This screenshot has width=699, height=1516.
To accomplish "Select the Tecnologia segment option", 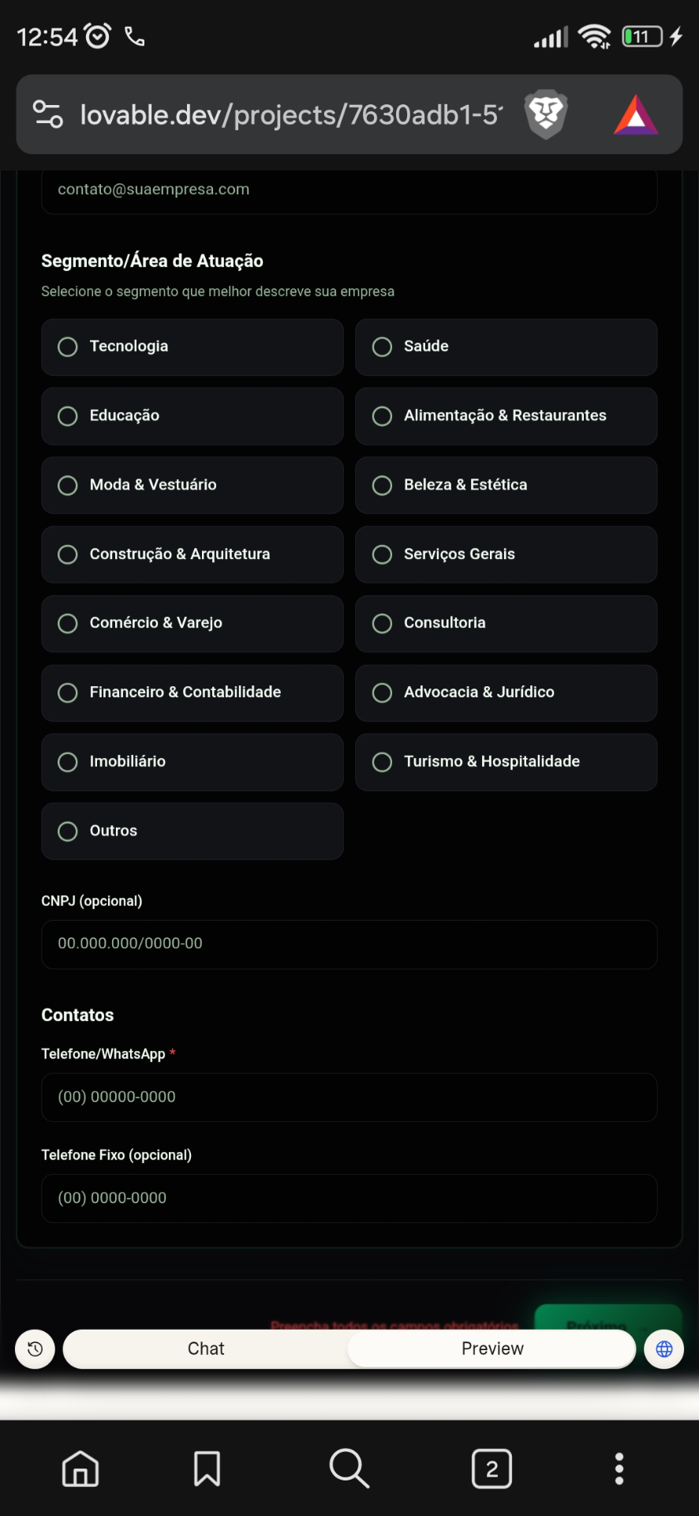I will (x=193, y=347).
